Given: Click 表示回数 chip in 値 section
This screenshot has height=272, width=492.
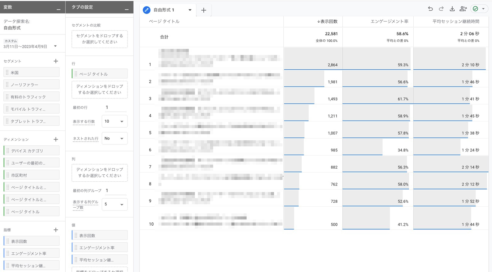Looking at the screenshot, I should [x=100, y=235].
